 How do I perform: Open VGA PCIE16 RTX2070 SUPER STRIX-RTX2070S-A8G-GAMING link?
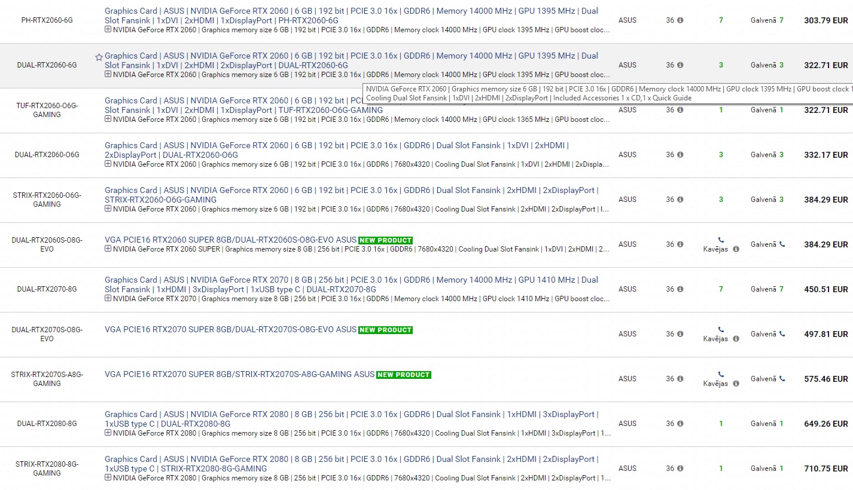point(240,374)
